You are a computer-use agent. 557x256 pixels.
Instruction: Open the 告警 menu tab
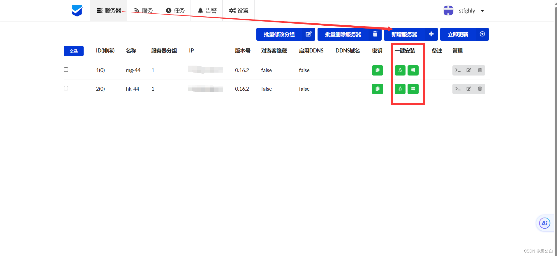pos(207,10)
